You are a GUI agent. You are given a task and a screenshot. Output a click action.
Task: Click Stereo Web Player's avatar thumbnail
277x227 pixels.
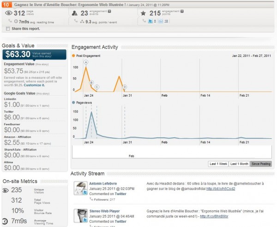[80, 216]
